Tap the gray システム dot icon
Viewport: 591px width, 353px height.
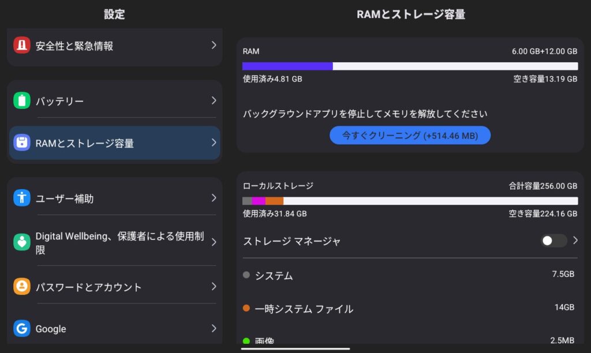click(x=246, y=275)
